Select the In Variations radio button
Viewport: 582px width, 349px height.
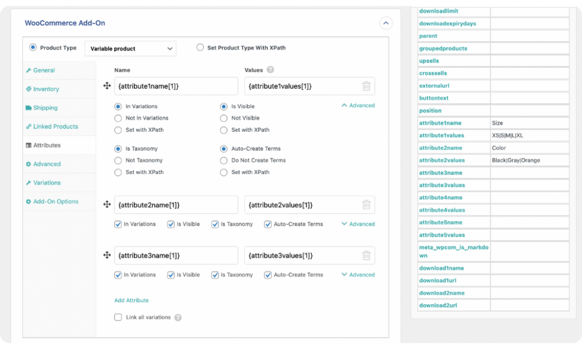click(x=118, y=106)
